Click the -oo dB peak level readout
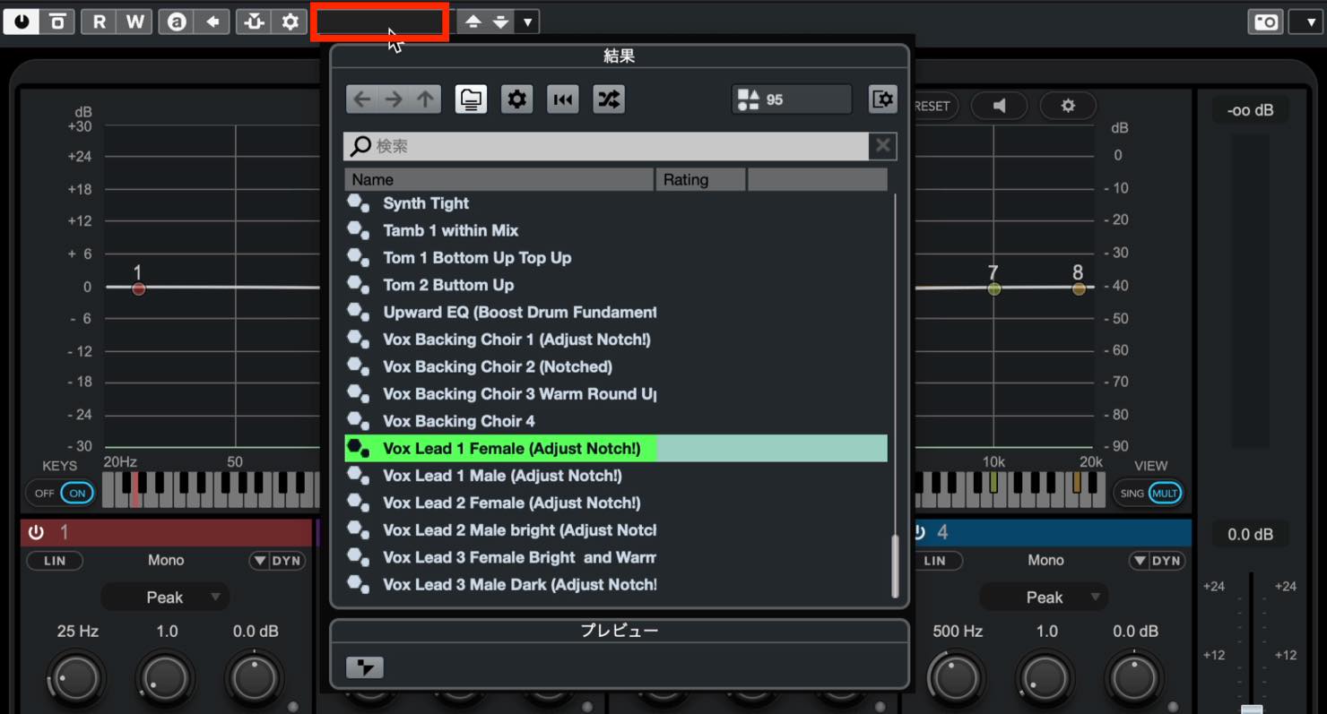 click(1250, 110)
